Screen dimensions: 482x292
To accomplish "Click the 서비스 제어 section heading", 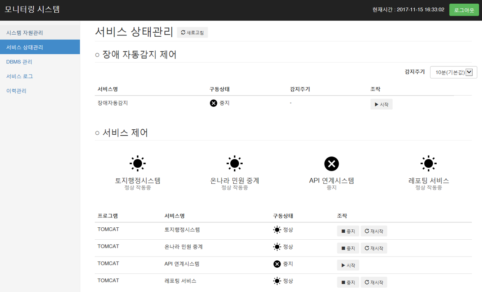I will tap(122, 133).
